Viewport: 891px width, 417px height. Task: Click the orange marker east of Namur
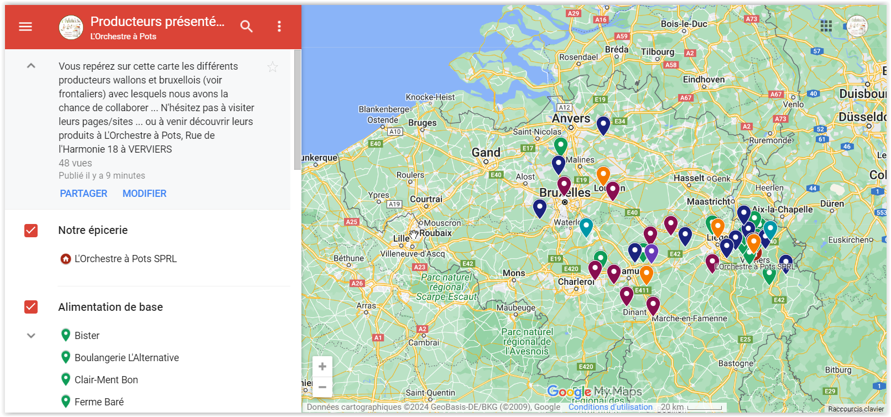(646, 274)
